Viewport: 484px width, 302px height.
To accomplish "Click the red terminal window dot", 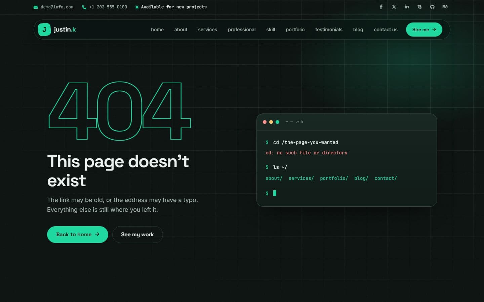I will pos(265,122).
